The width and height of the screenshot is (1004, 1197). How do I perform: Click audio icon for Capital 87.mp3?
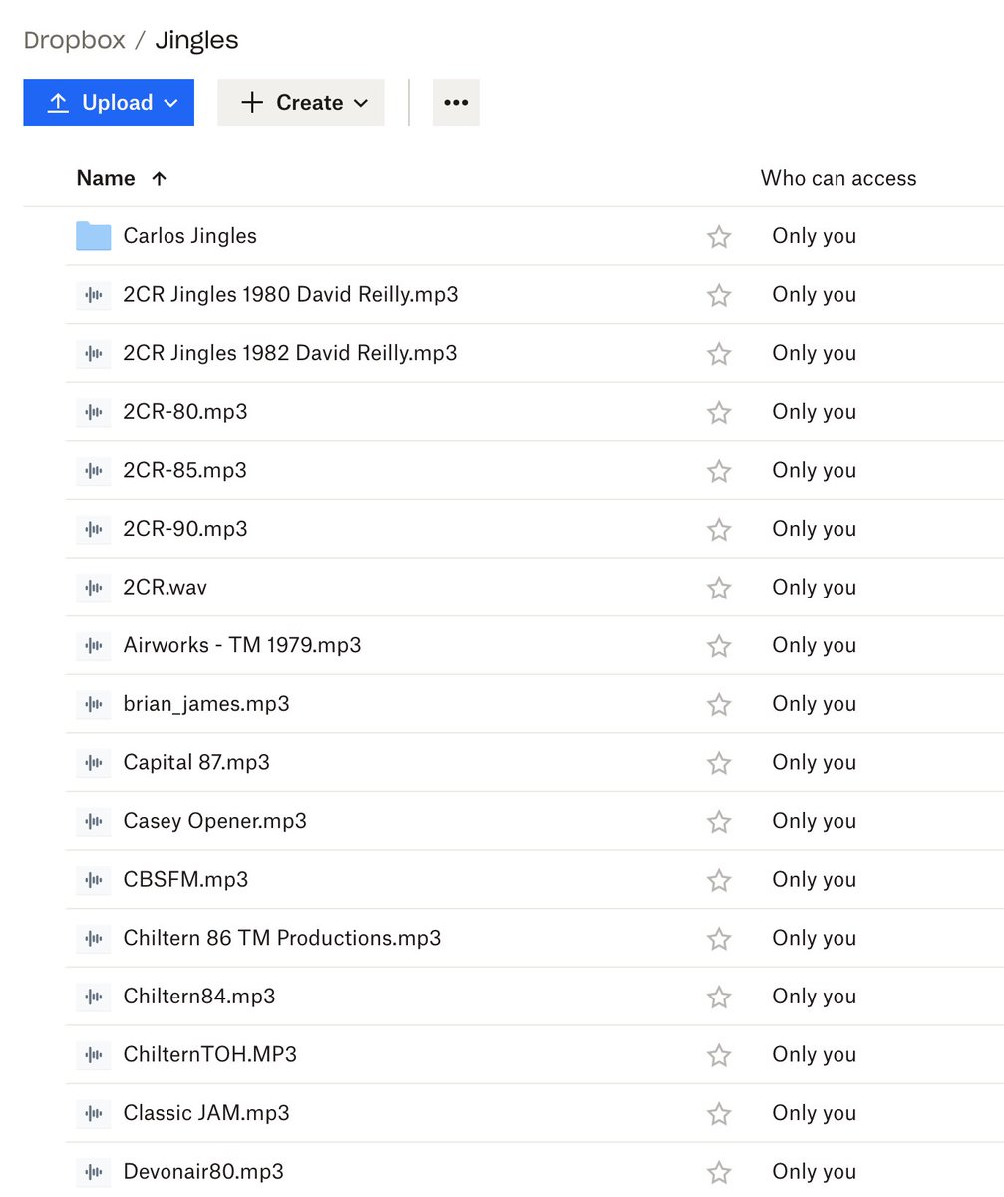pos(94,763)
